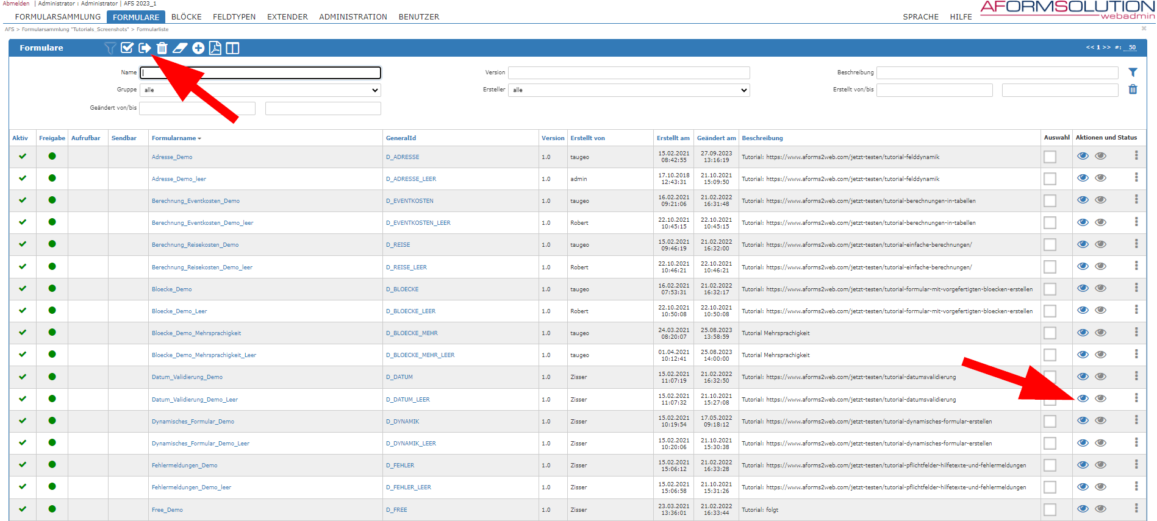Open FORMULARSAMMLUNG menu
The image size is (1157, 521).
pyautogui.click(x=58, y=17)
